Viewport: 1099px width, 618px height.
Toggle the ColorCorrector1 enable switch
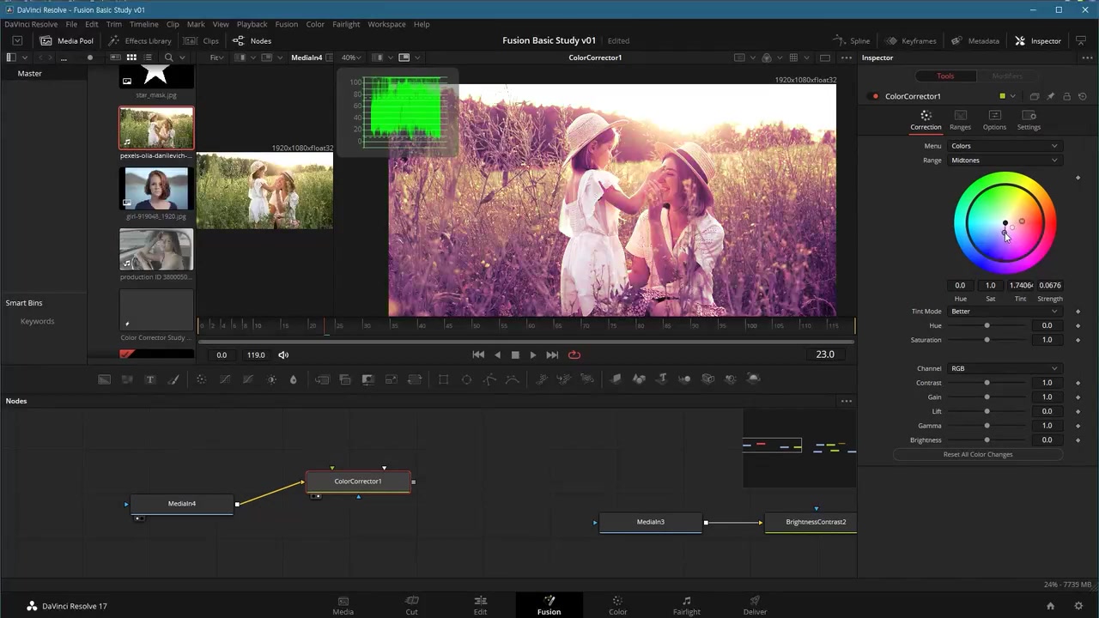click(x=874, y=97)
